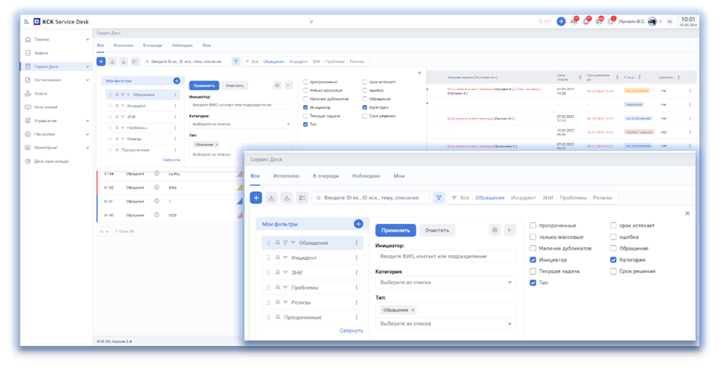This screenshot has height=371, width=719.
Task: Open Диск (хранилище) in the sidebar
Action: 56,161
